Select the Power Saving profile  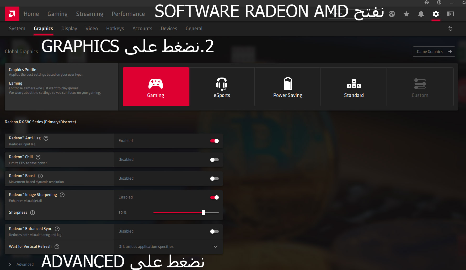[288, 87]
